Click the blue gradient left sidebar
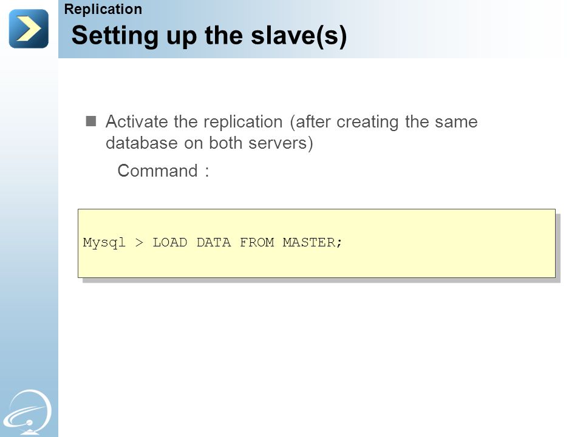 click(29, 223)
